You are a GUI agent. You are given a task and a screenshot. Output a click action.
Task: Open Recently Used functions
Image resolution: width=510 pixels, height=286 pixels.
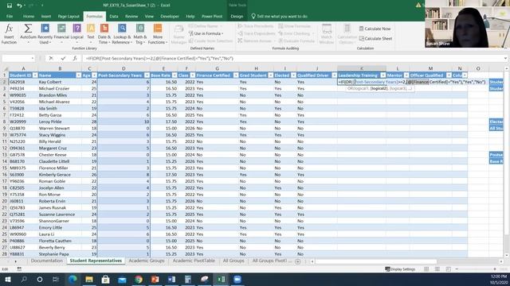click(x=45, y=33)
